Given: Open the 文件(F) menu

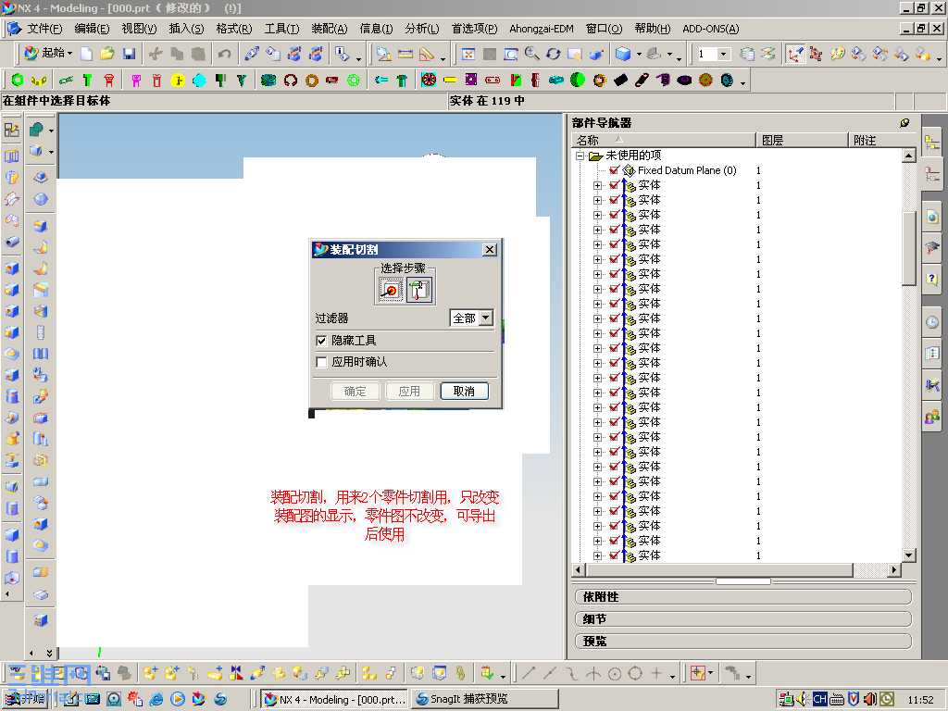Looking at the screenshot, I should coord(44,29).
